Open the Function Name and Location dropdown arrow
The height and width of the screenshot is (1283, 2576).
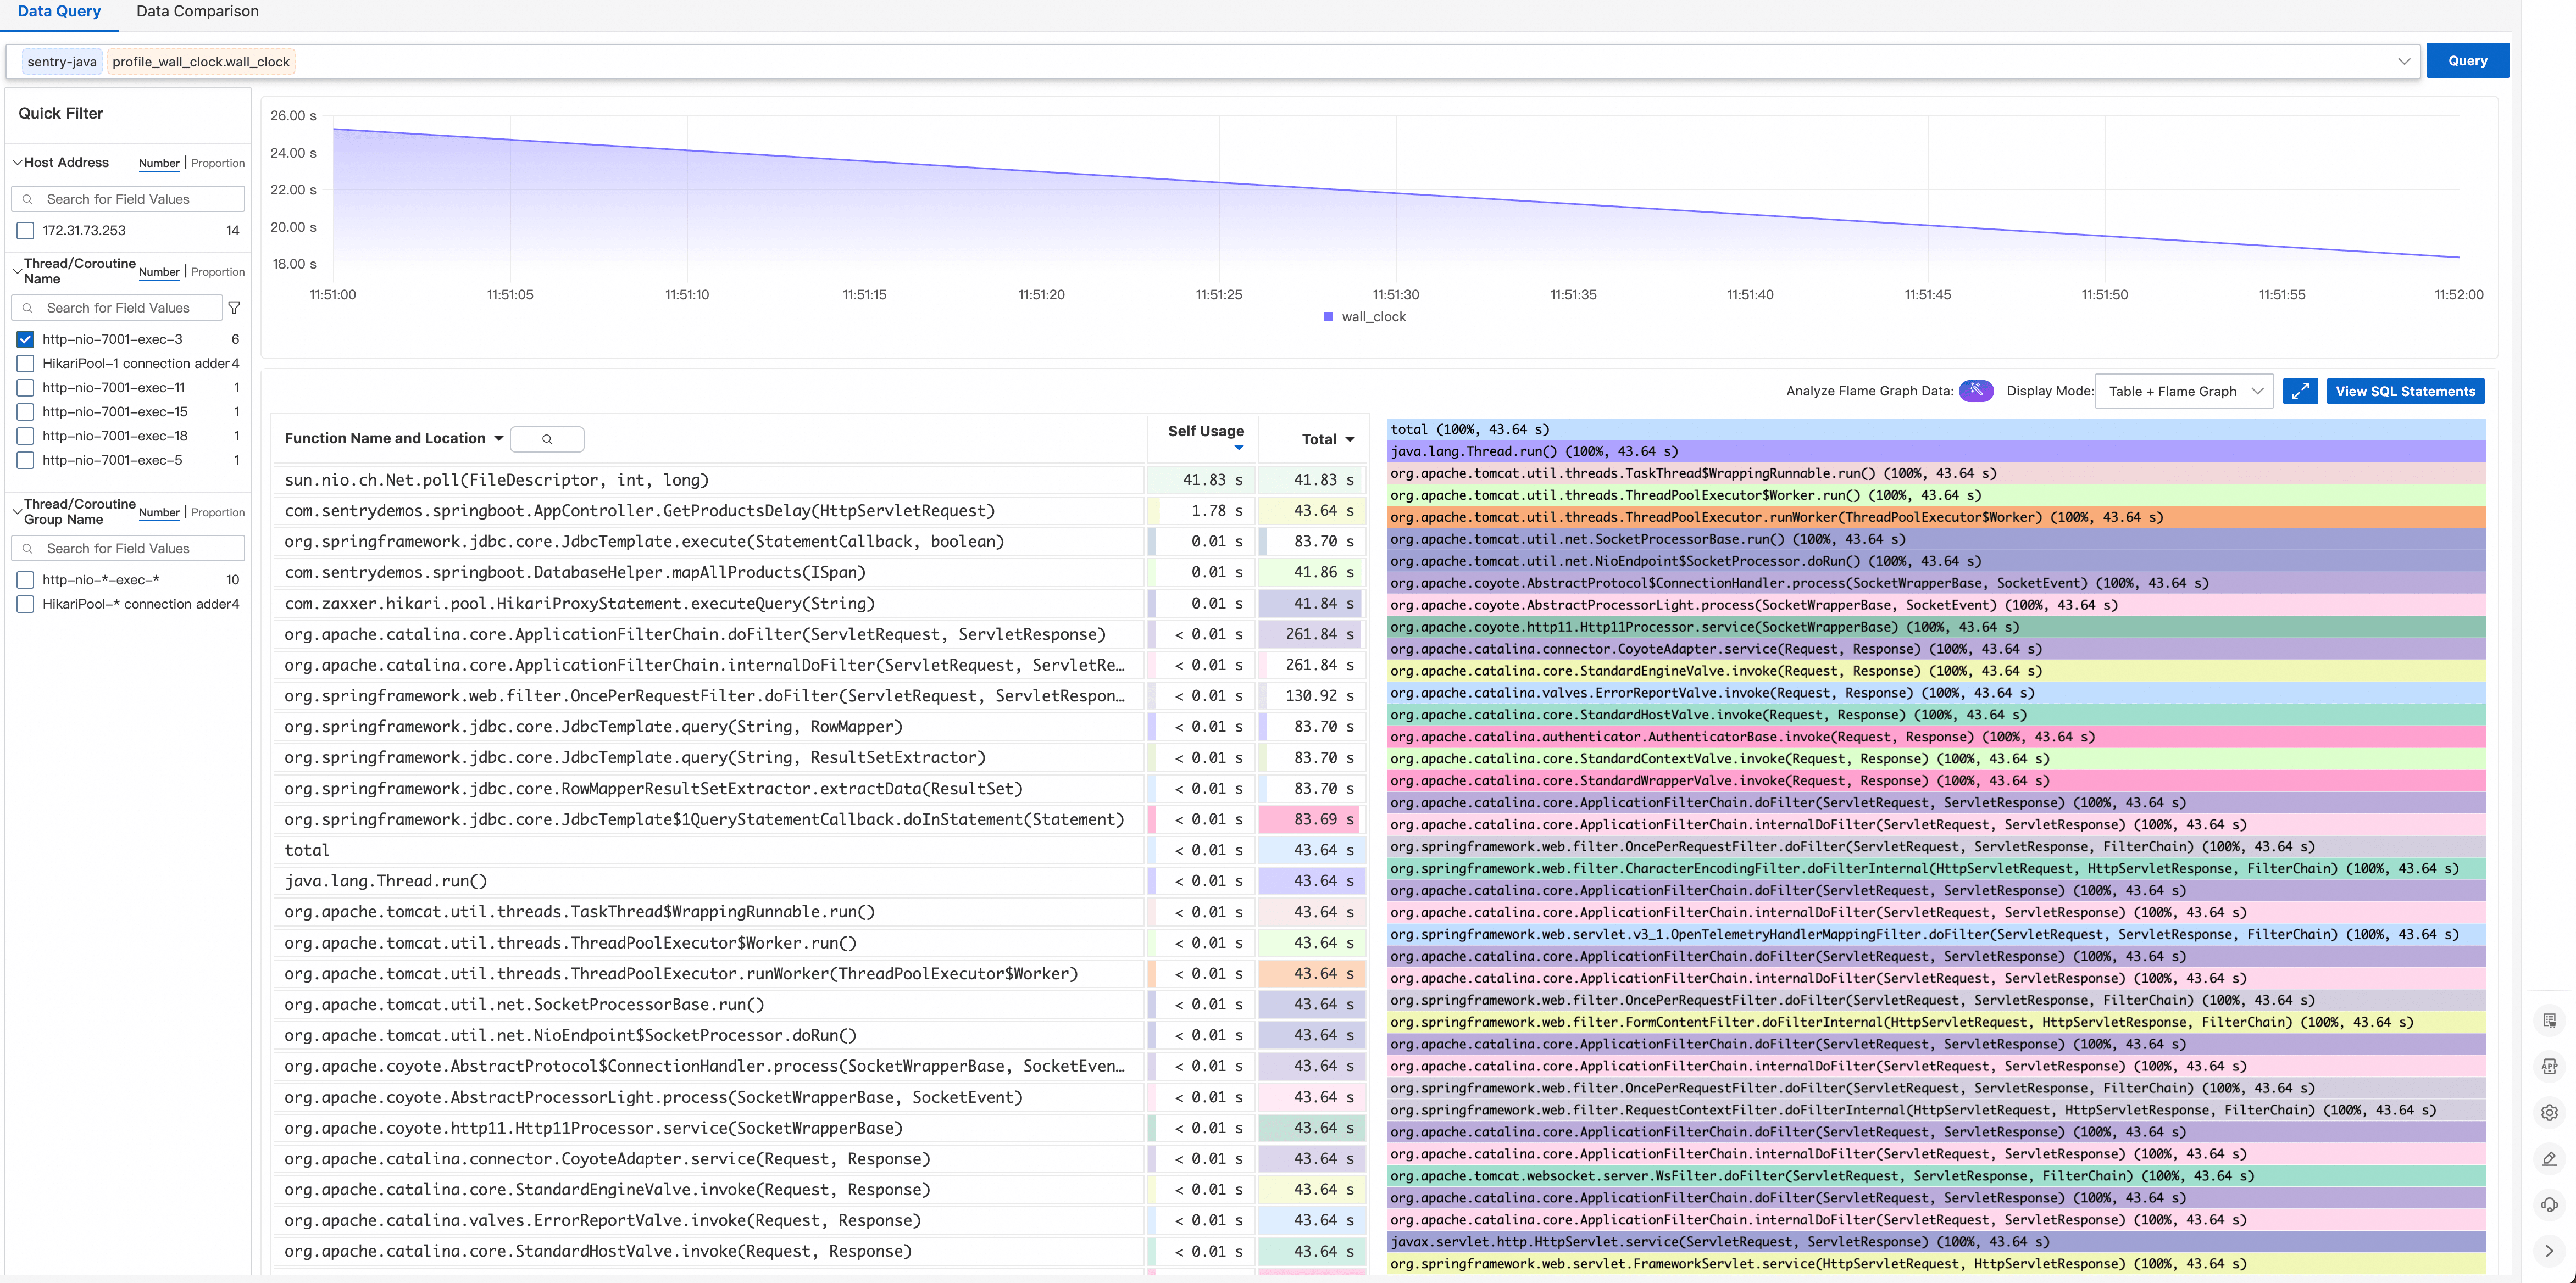coord(498,439)
